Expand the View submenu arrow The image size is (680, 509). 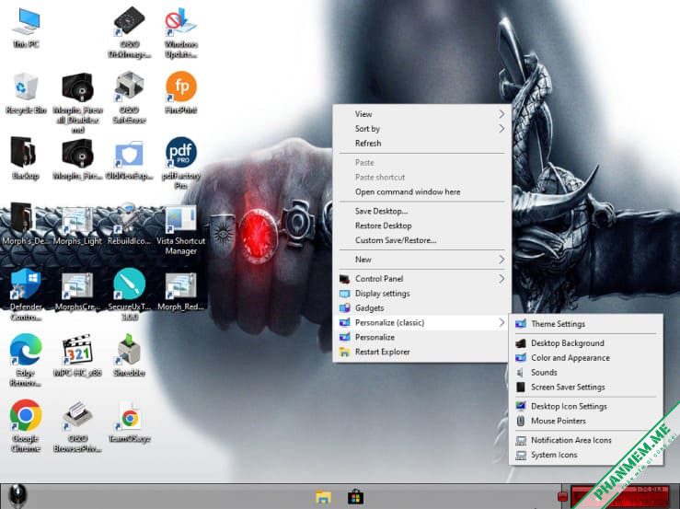(501, 114)
